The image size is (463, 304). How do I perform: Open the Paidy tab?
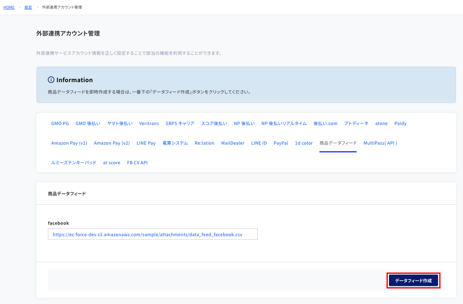tap(400, 123)
